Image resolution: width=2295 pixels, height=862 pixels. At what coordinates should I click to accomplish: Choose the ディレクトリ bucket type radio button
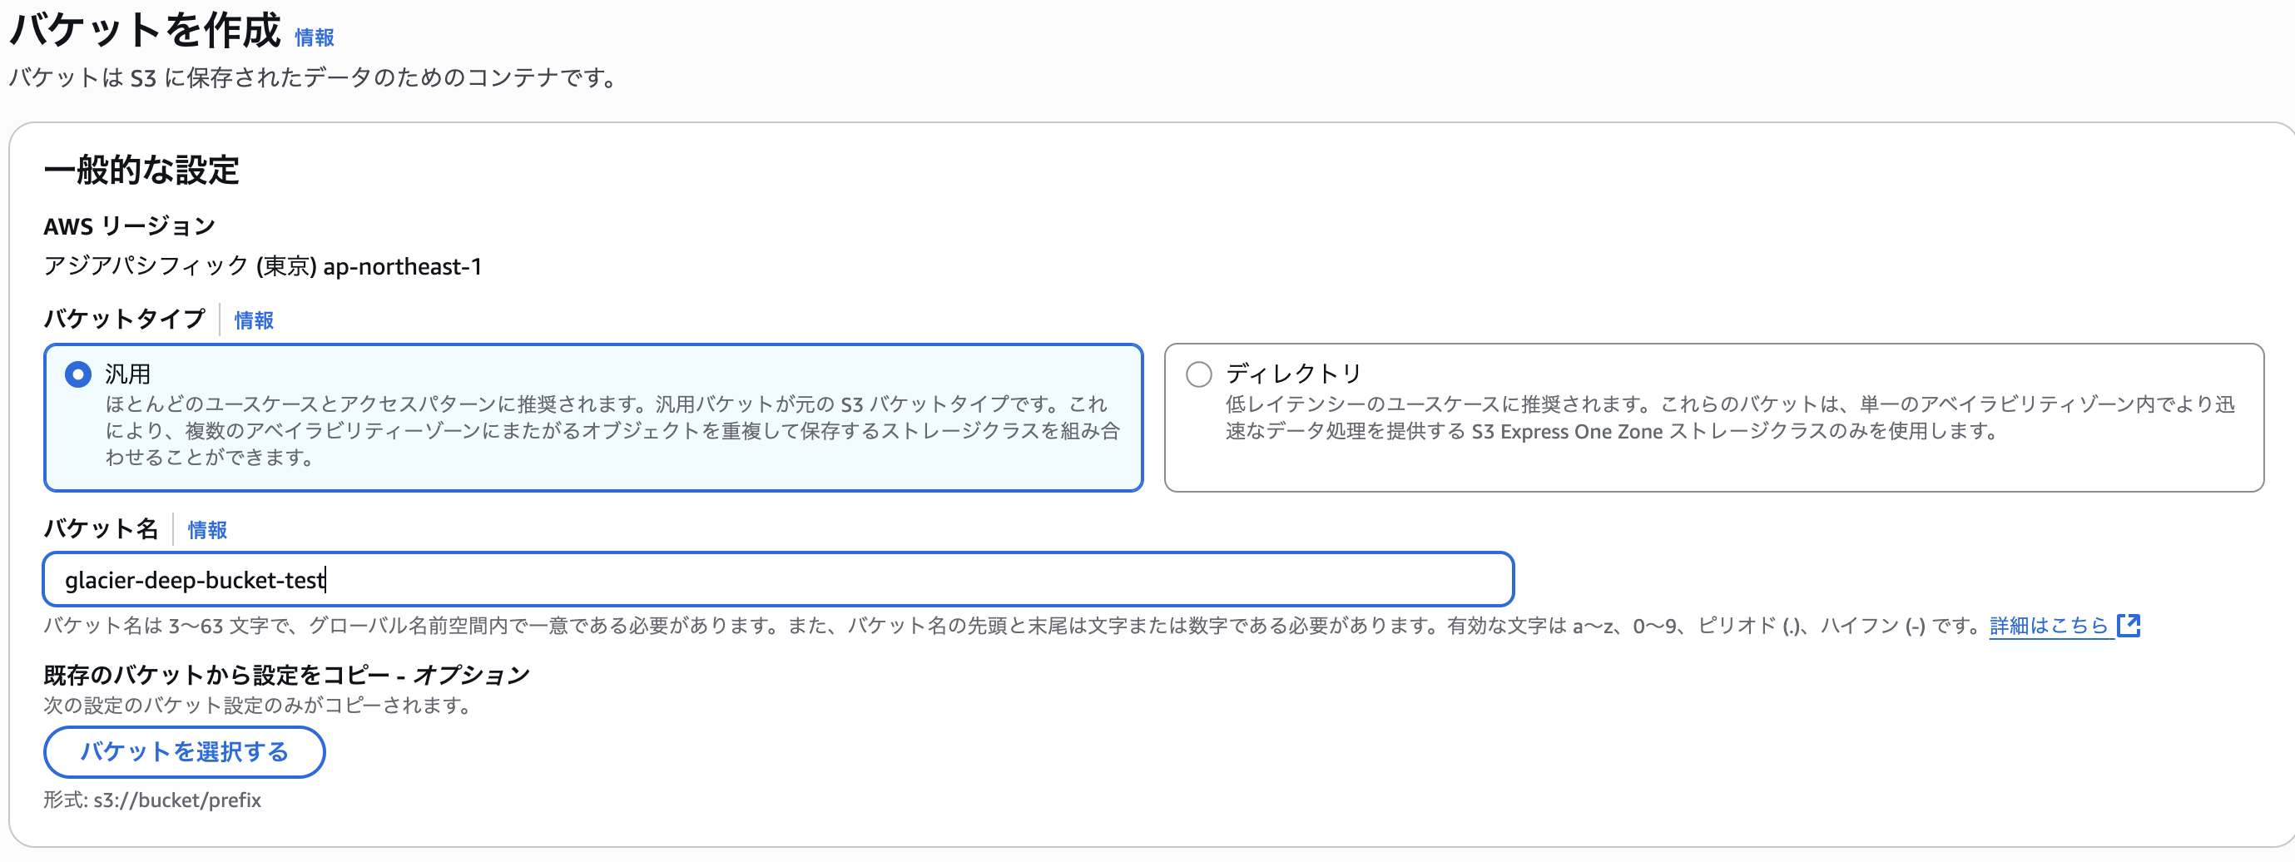pyautogui.click(x=1198, y=374)
